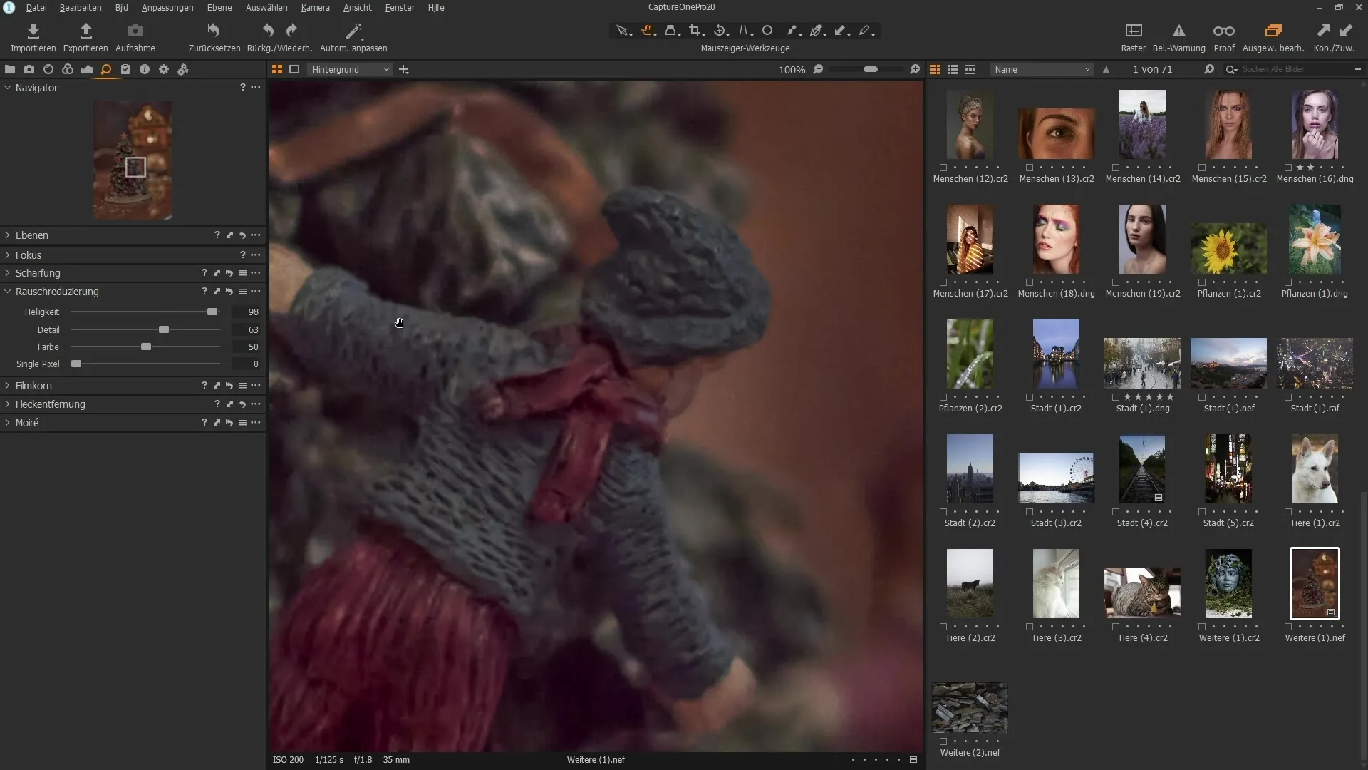
Task: Expand the Fleckentfernung panel
Action: pos(8,404)
